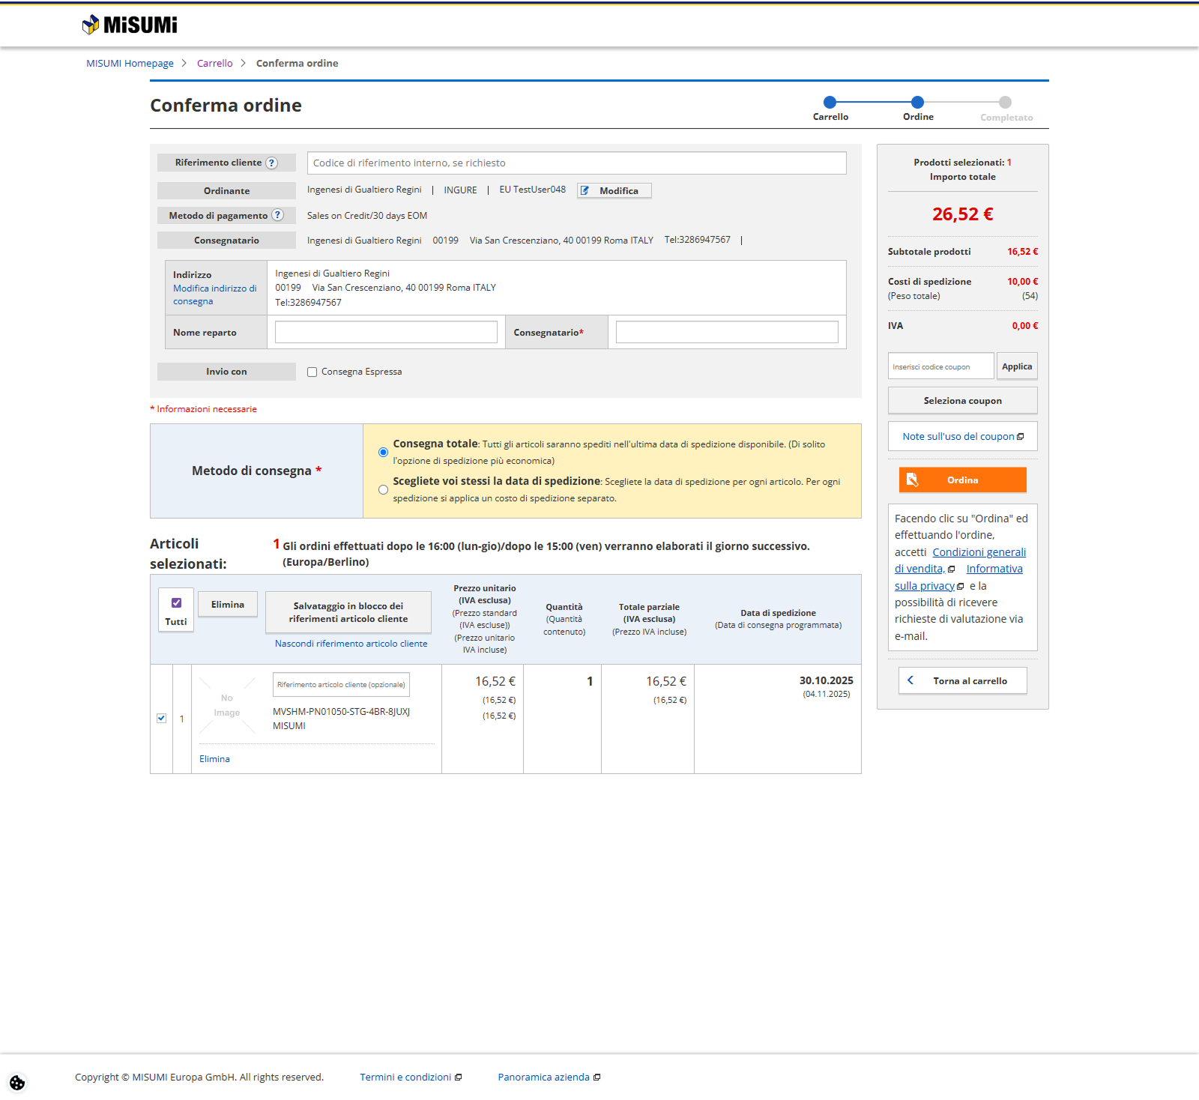Click the No Image product thumbnail
The image size is (1199, 1100).
click(226, 705)
